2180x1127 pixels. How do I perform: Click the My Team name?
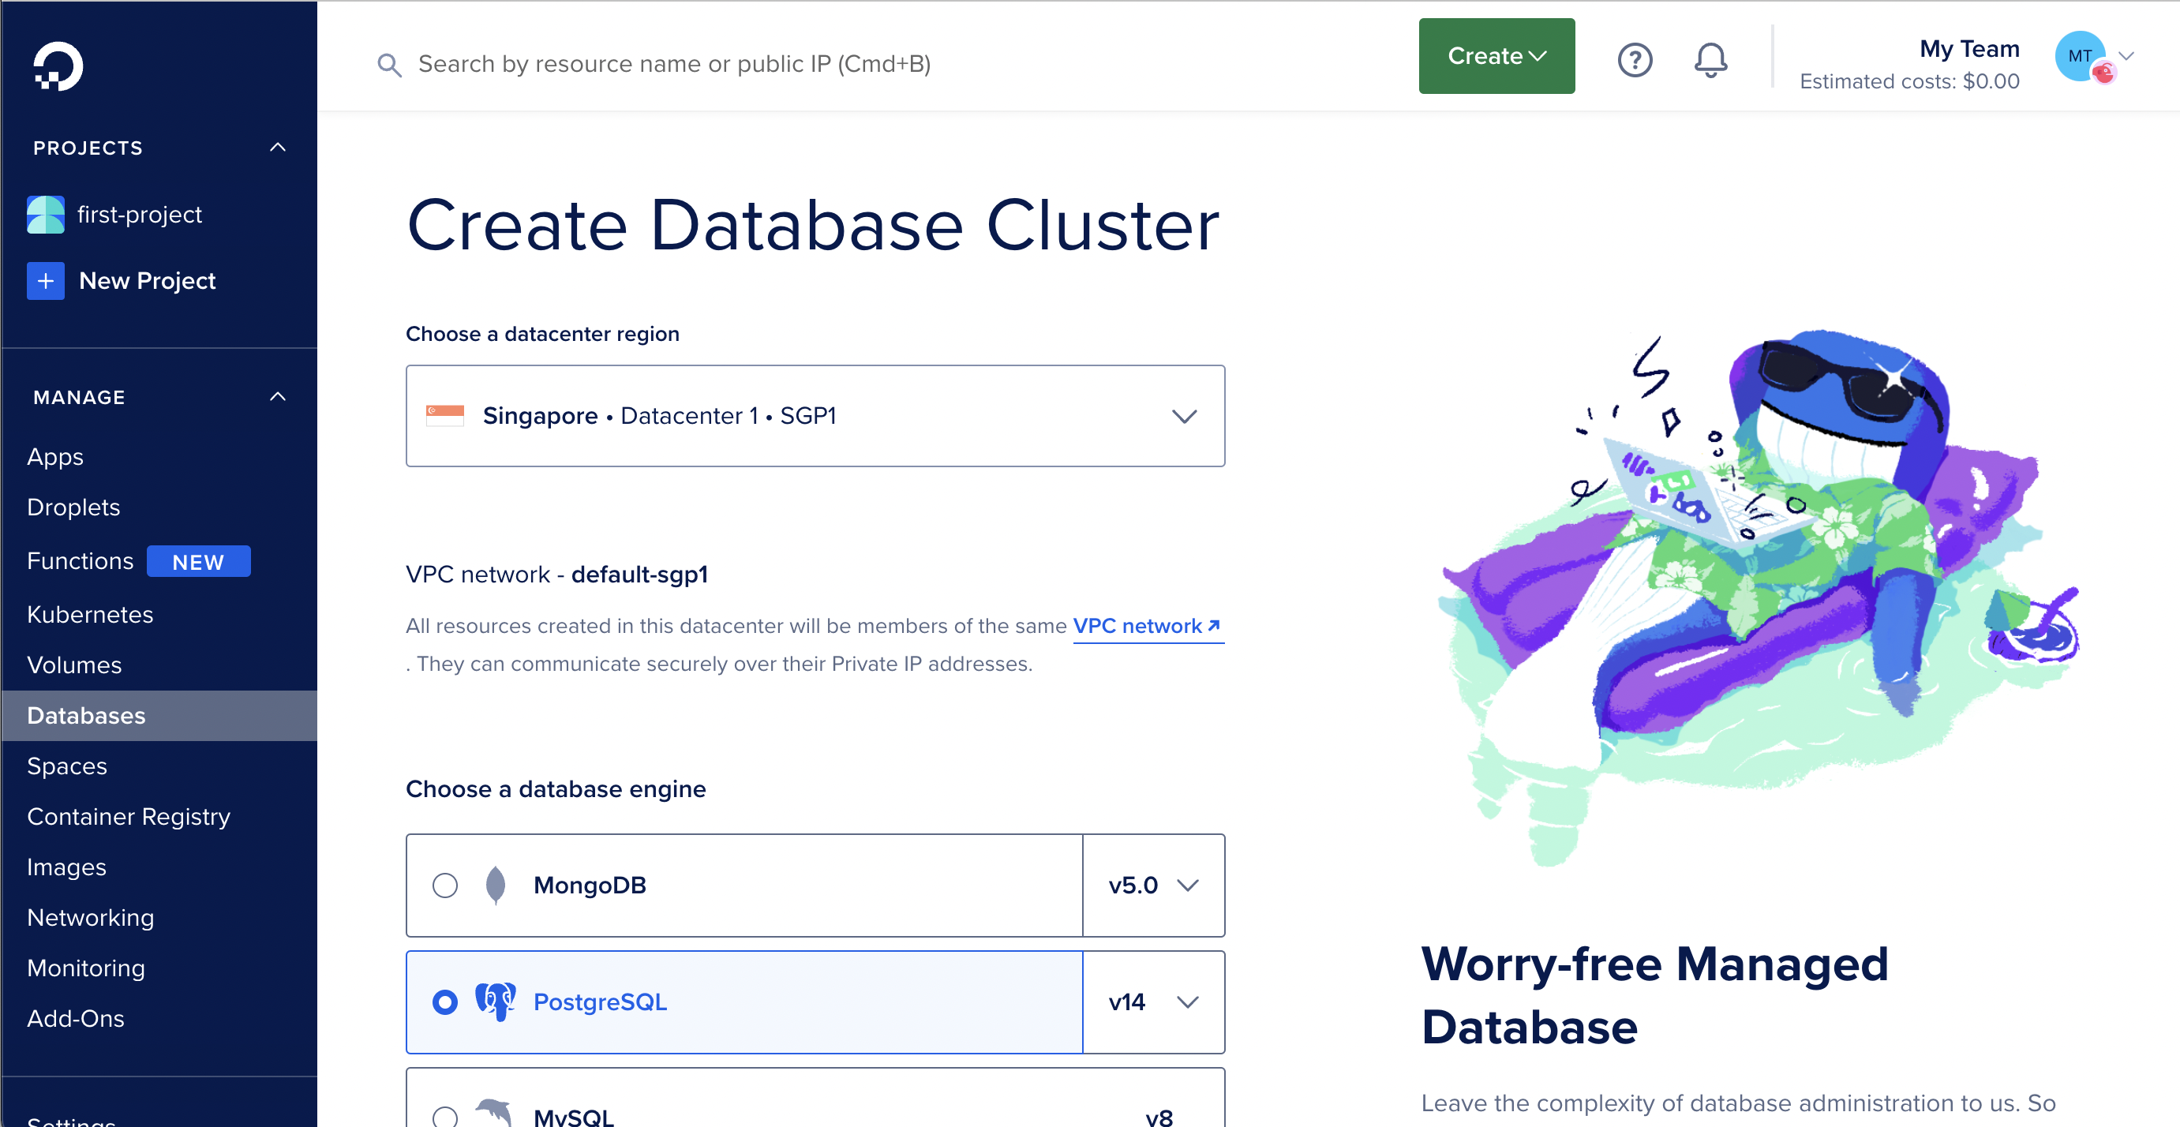click(1969, 48)
